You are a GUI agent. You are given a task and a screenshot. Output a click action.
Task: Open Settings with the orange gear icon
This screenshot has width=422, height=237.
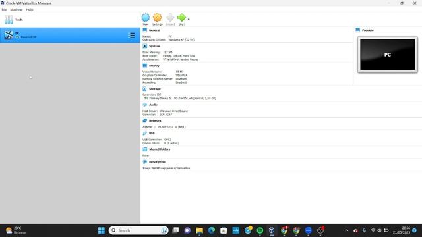tap(158, 18)
